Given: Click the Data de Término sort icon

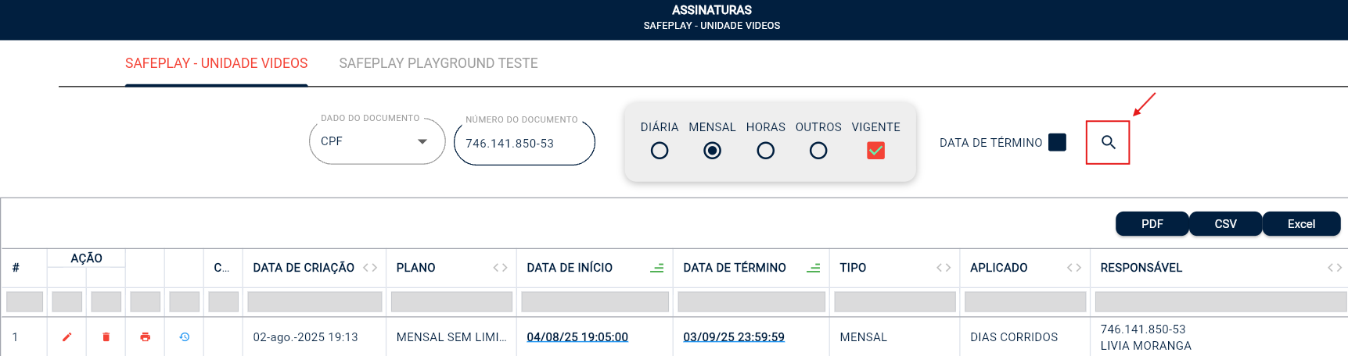Looking at the screenshot, I should coord(813,268).
